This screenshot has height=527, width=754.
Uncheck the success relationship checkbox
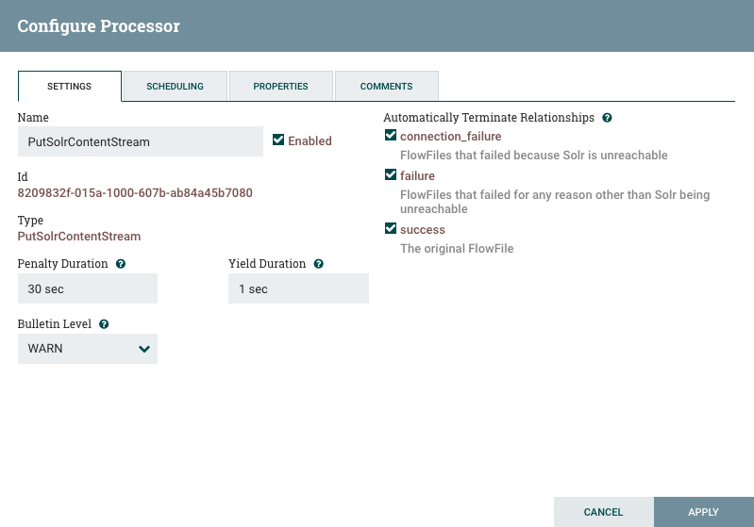391,229
